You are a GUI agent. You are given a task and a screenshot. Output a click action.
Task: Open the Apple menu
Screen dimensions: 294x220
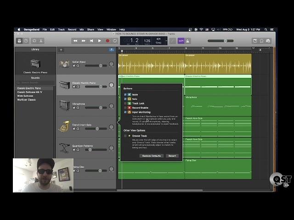19,29
